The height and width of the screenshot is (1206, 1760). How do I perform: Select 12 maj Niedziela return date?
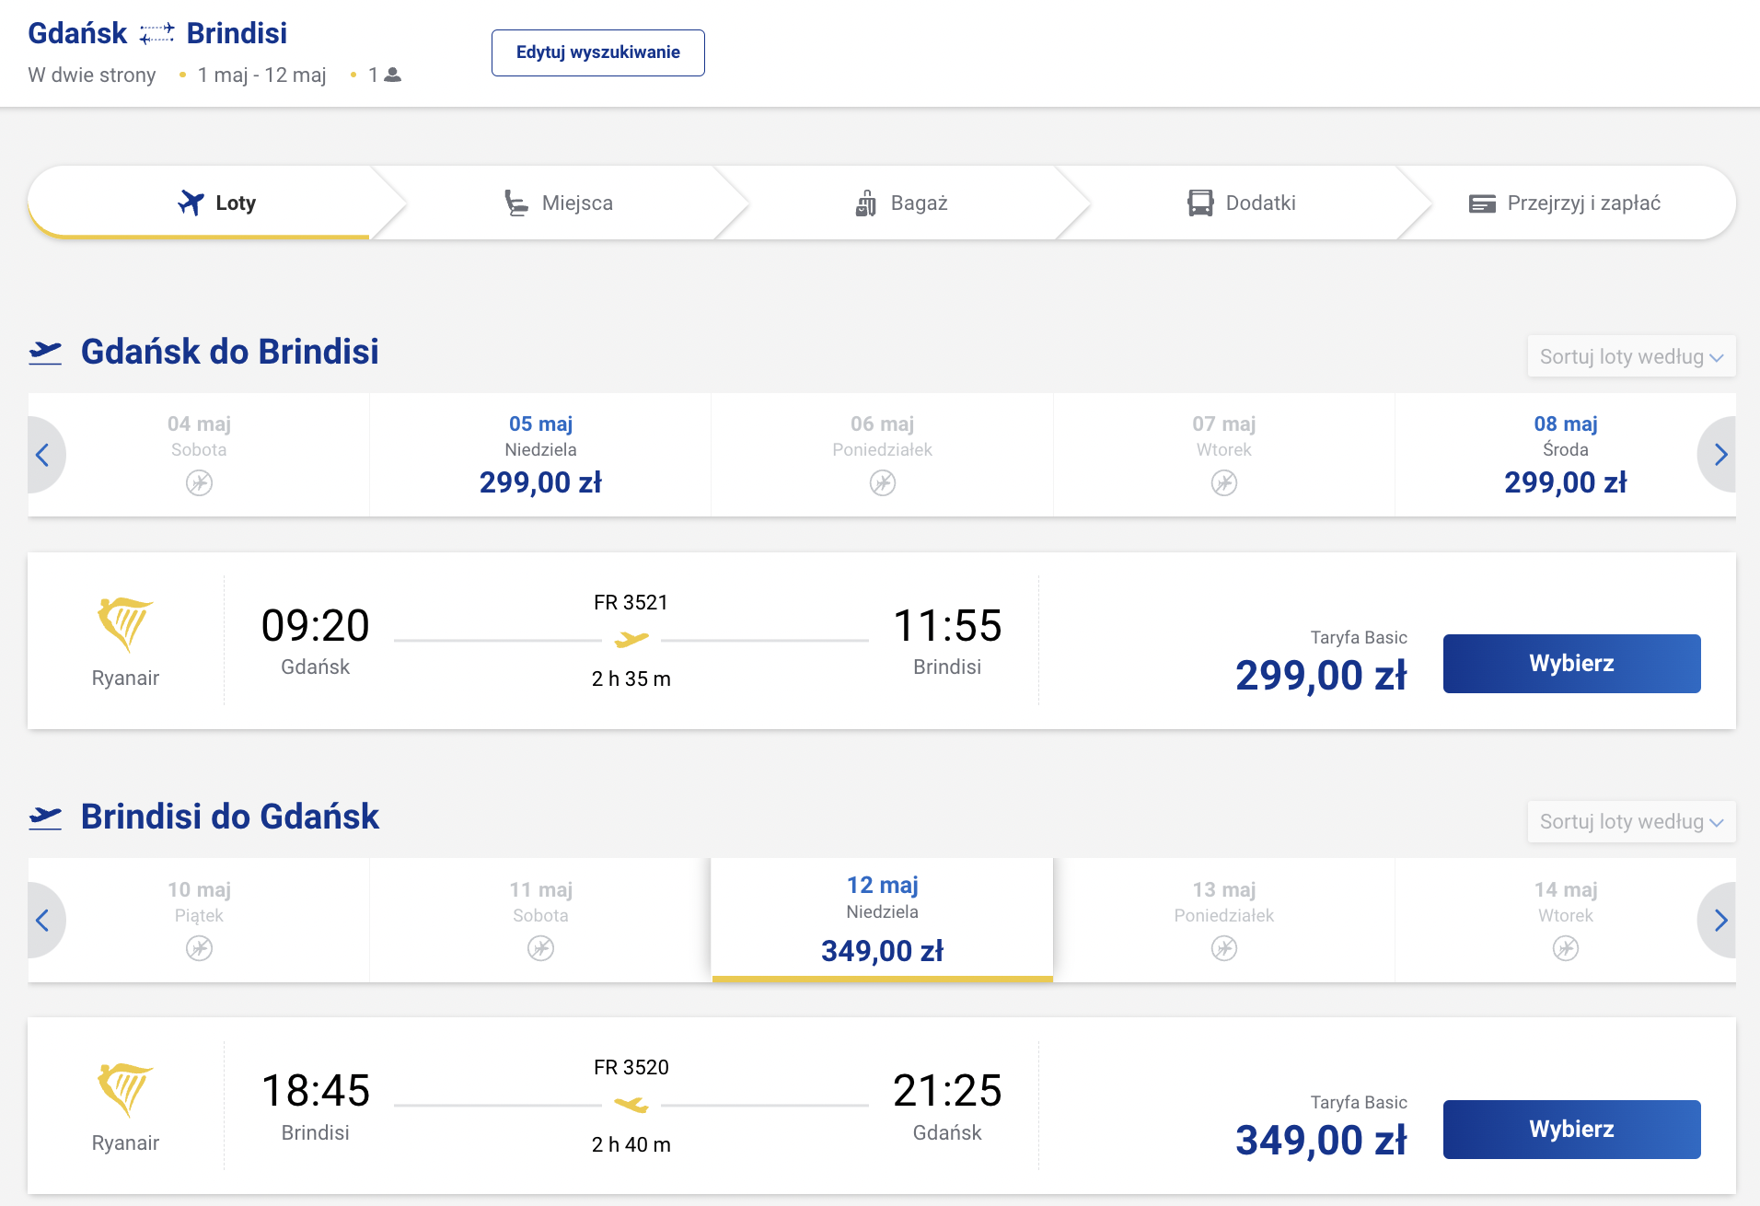click(882, 920)
